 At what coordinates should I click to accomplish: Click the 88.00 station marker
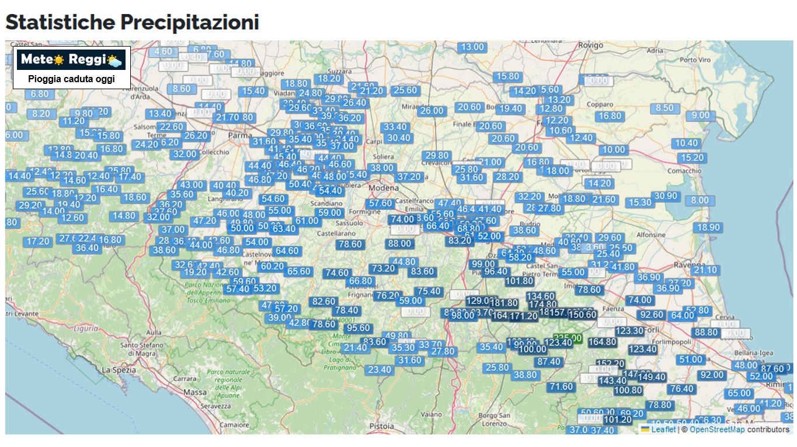(x=399, y=244)
